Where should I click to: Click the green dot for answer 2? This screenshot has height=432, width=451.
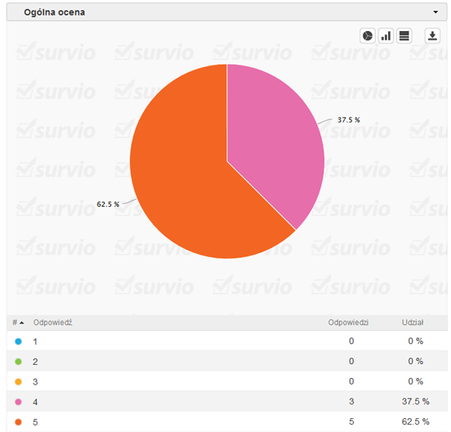point(18,362)
